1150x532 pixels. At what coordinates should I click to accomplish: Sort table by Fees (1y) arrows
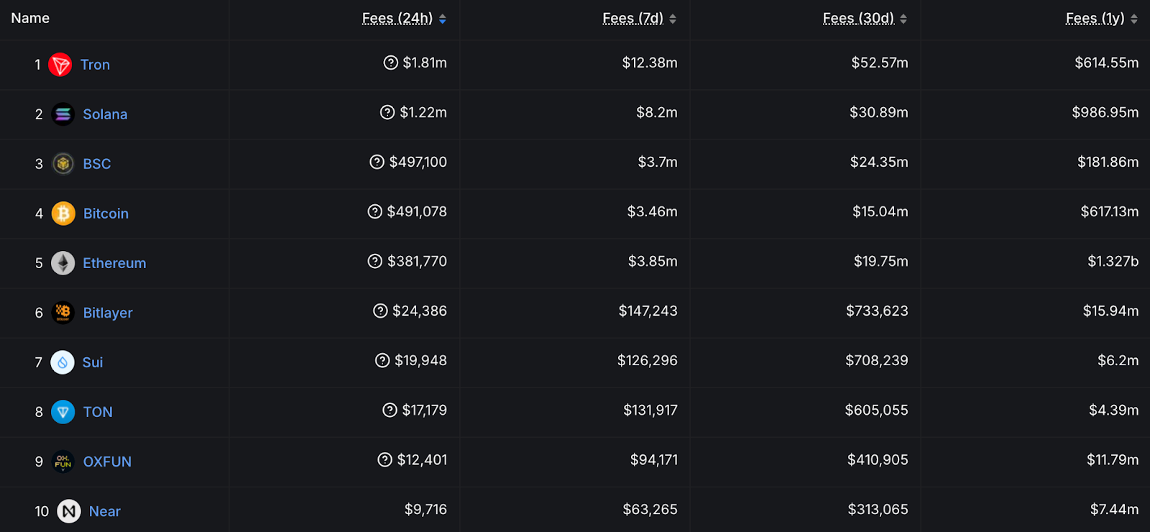1134,19
